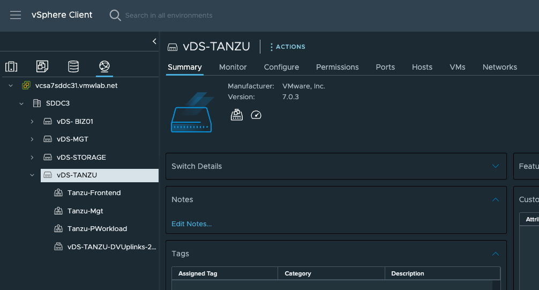Screen dimensions: 539x290
Task: Select SDDC3 in the inventory tree
Action: point(58,103)
